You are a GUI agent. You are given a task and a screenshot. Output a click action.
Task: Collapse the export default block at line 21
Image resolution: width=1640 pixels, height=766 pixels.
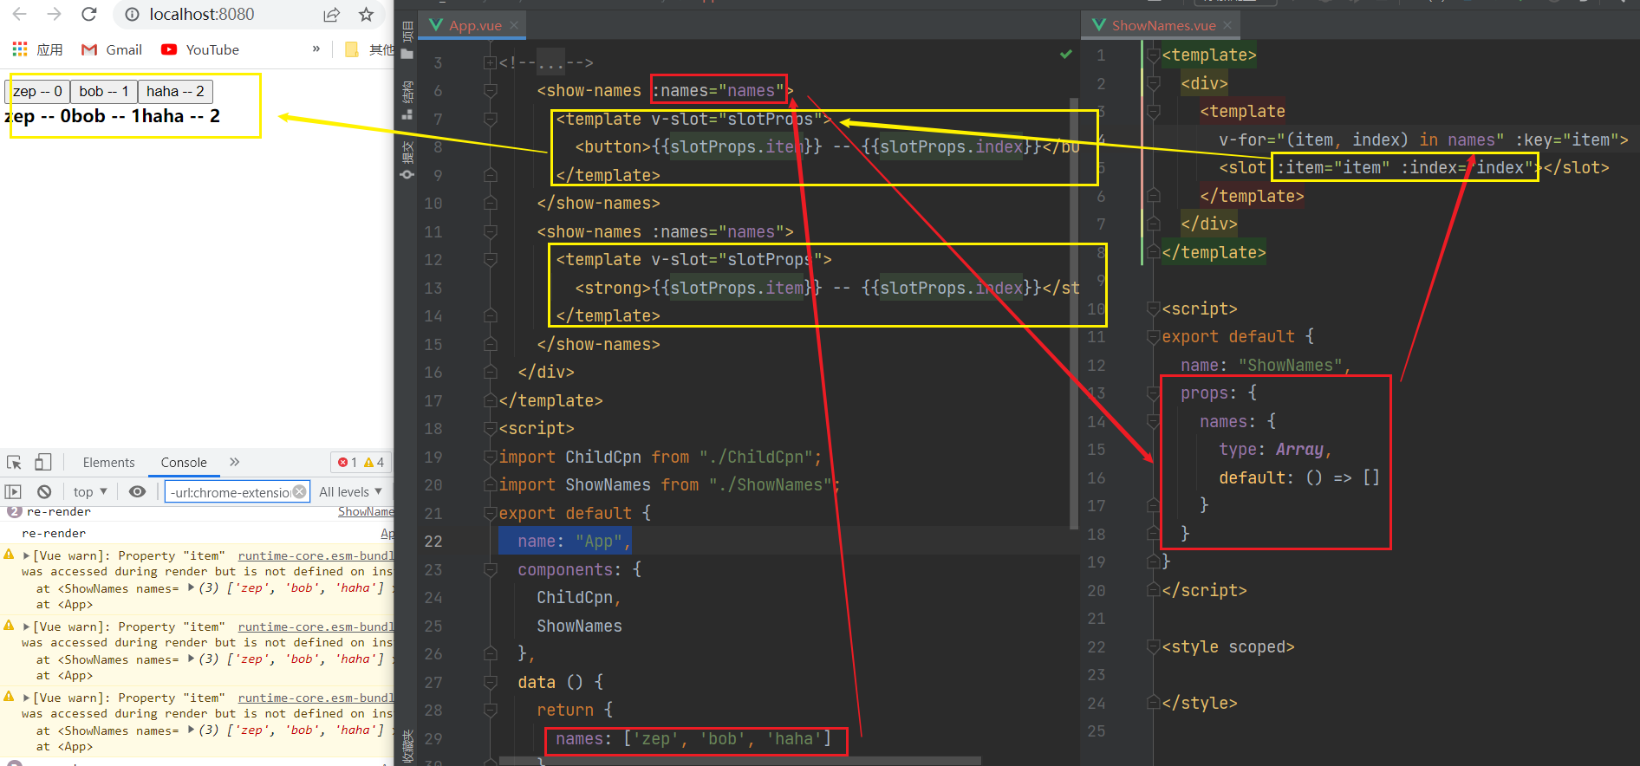pos(490,513)
